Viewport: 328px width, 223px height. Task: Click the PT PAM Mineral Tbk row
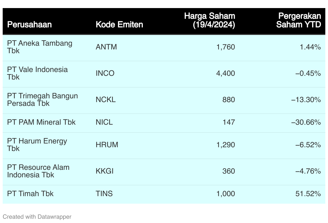click(164, 122)
